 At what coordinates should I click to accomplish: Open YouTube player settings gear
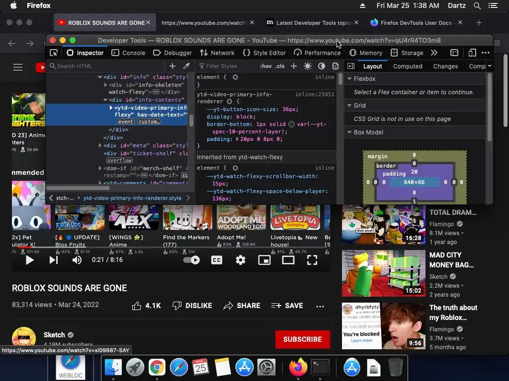coord(240,260)
